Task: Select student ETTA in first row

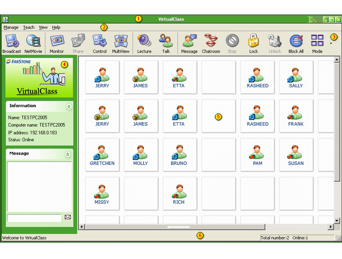Action: [180, 77]
